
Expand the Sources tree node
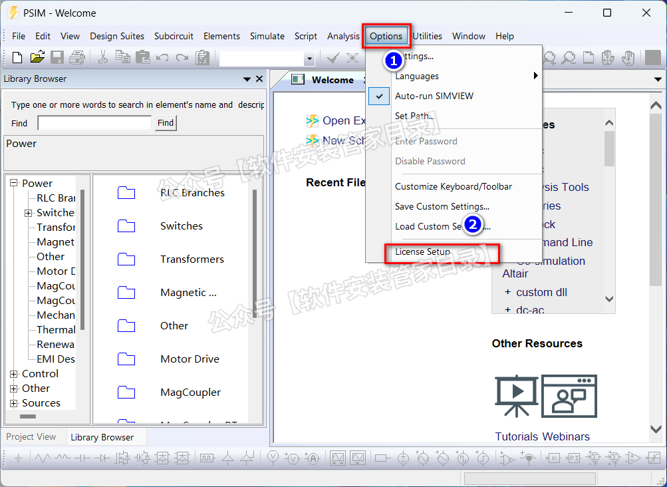click(13, 403)
